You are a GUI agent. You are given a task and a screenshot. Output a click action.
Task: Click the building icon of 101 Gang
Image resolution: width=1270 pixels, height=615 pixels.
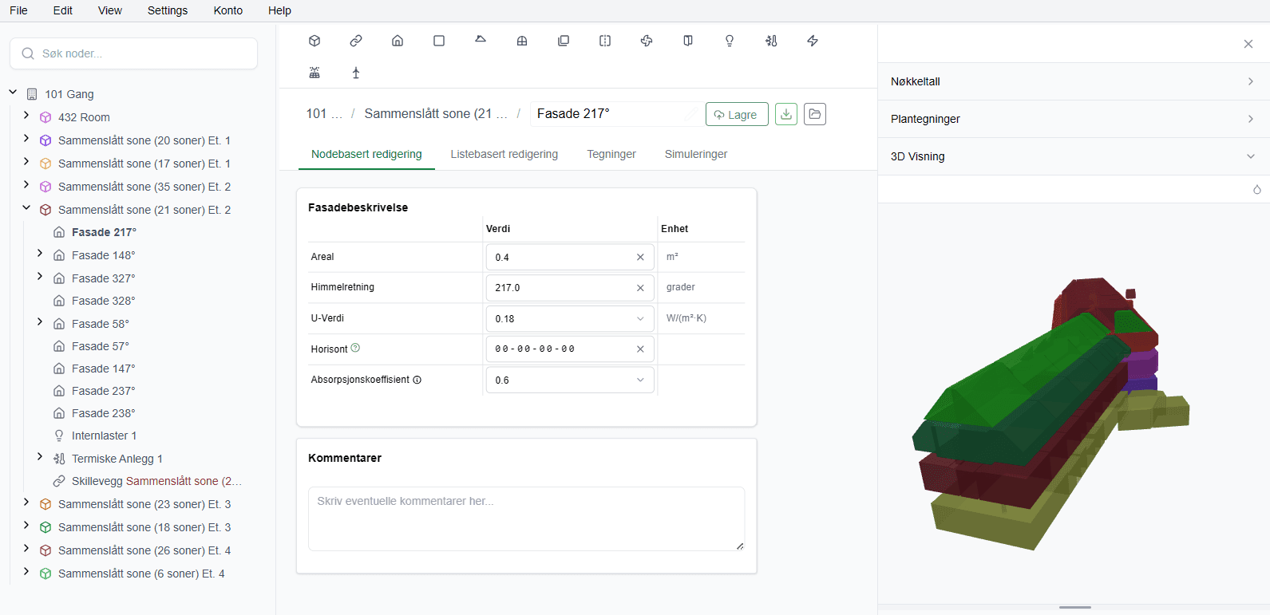(32, 94)
